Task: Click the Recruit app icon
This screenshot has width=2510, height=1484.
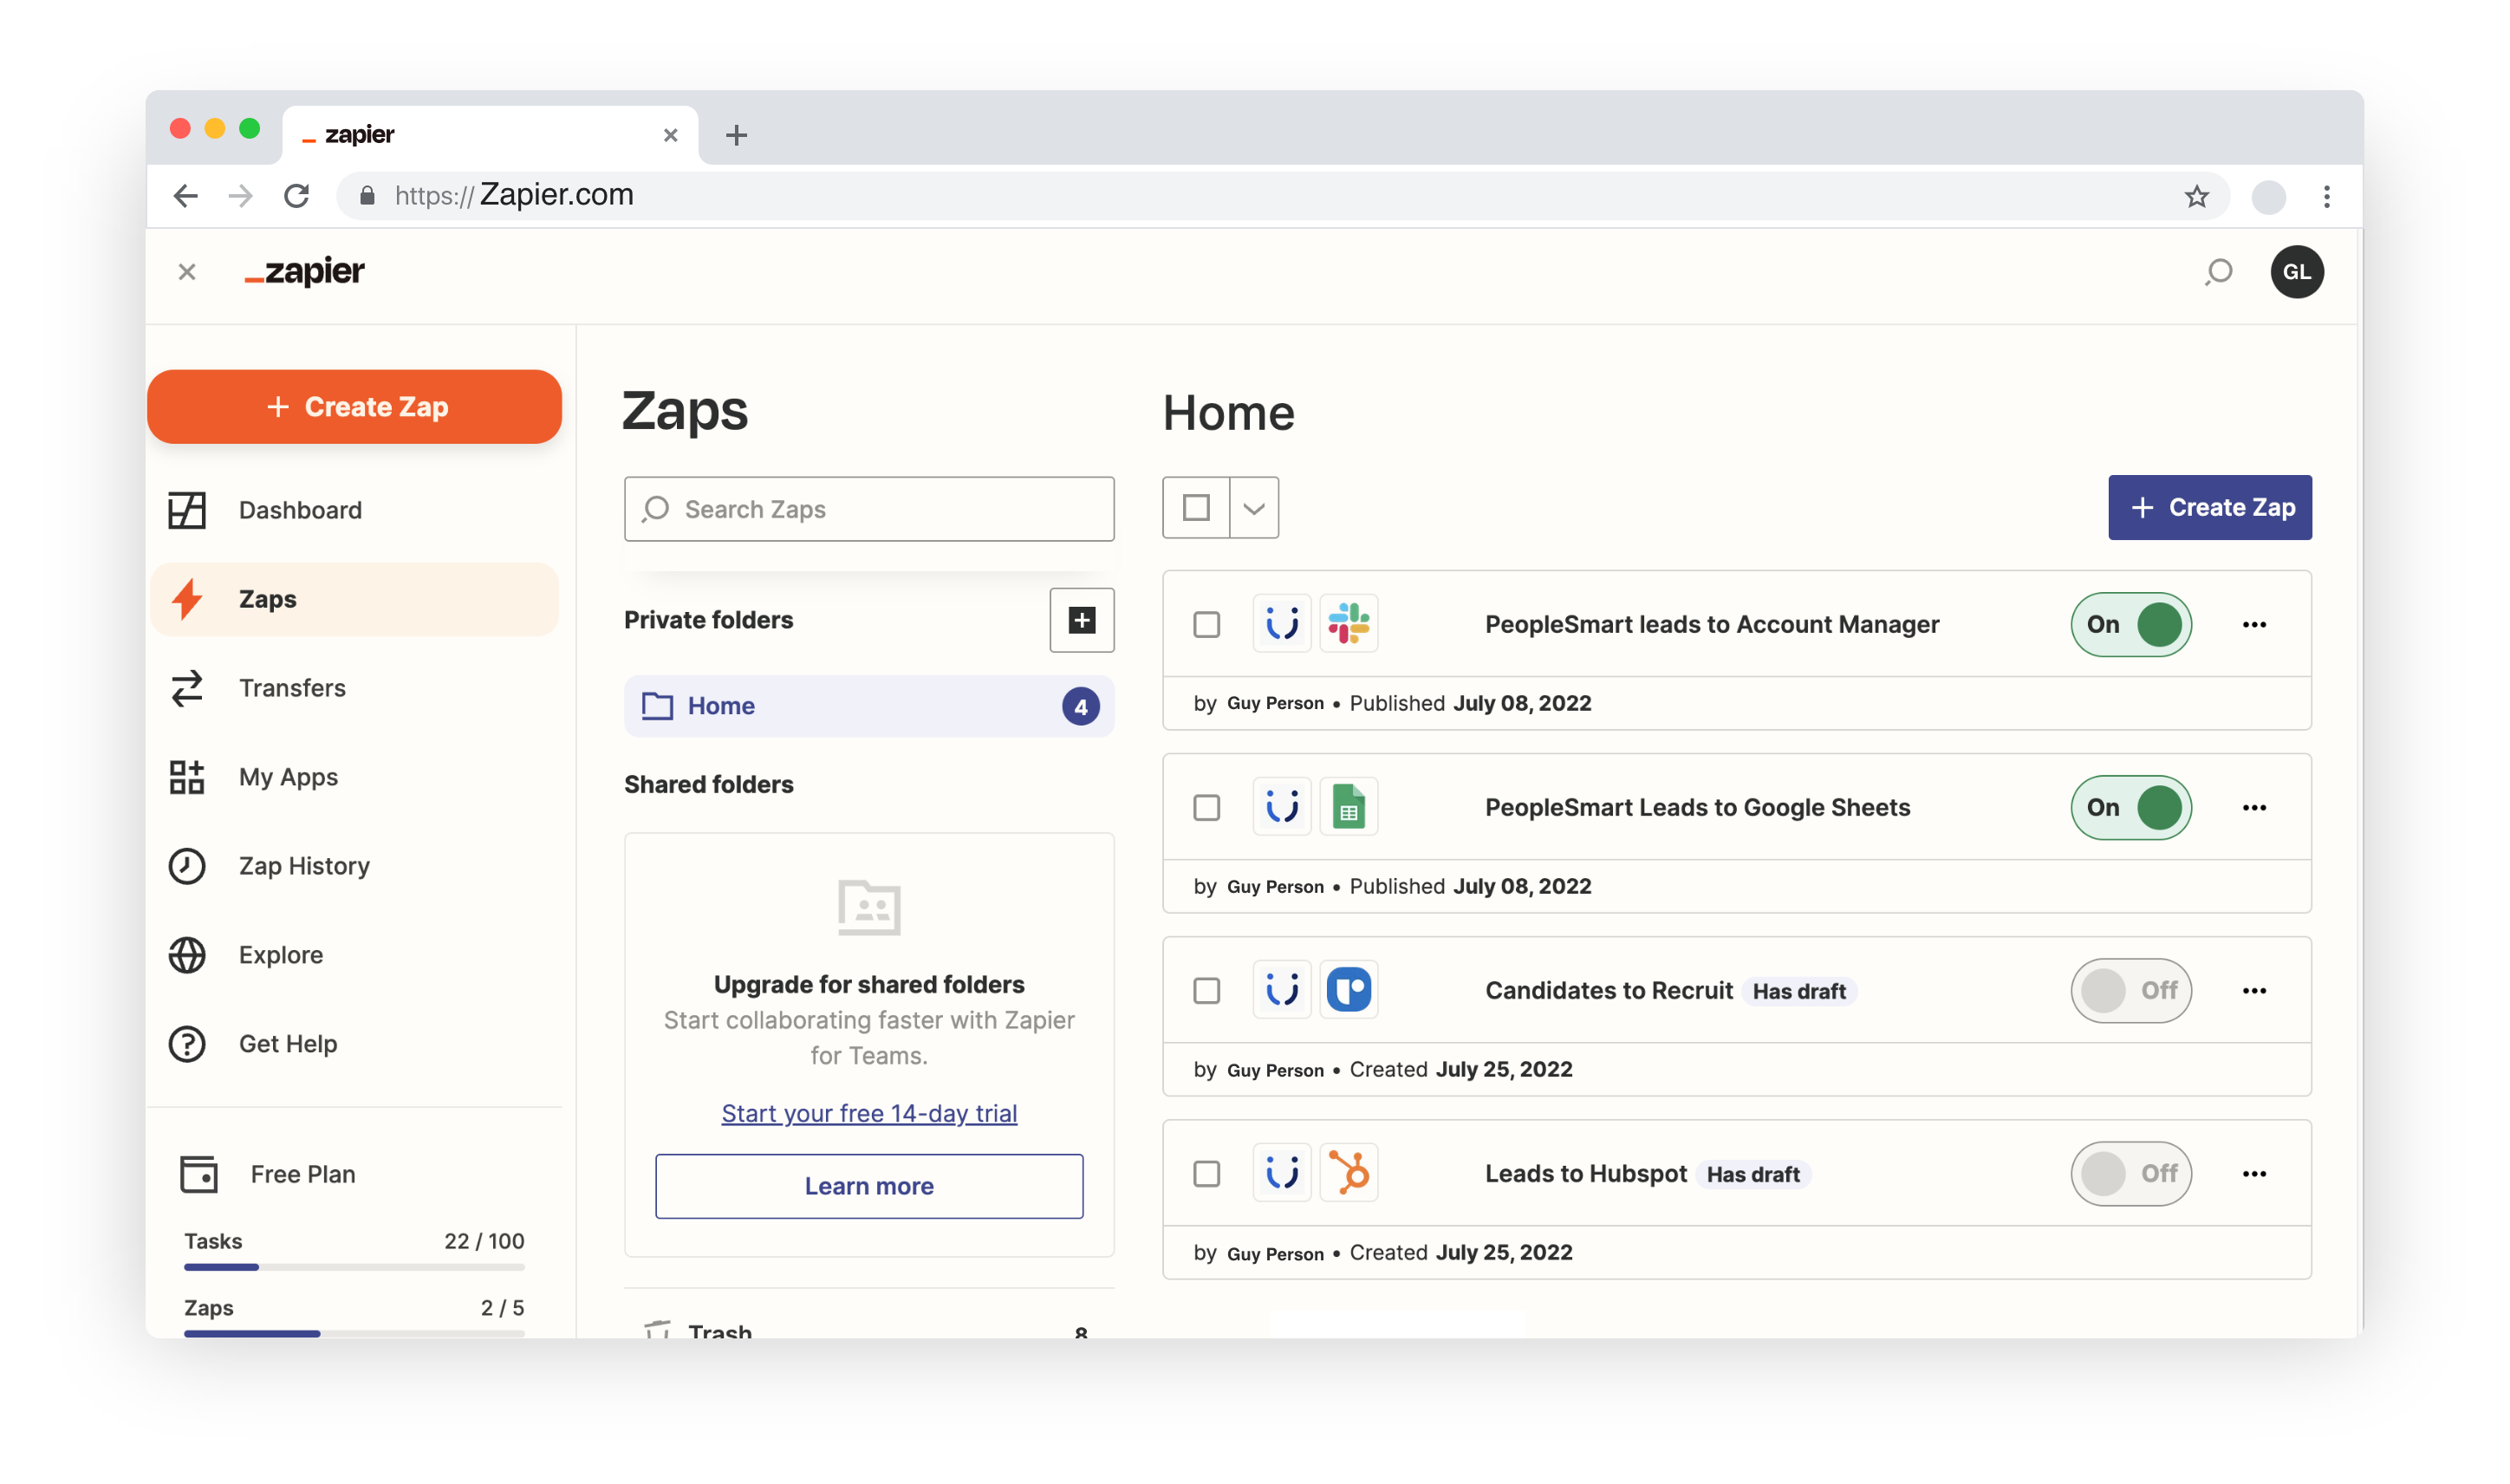Action: coord(1349,990)
